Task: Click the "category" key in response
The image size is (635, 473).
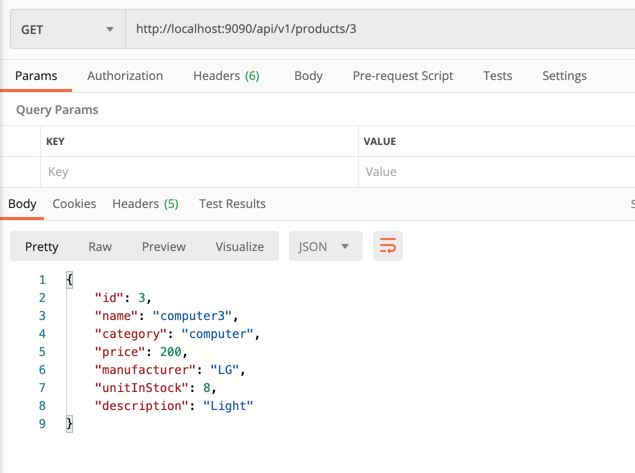Action: pos(130,334)
